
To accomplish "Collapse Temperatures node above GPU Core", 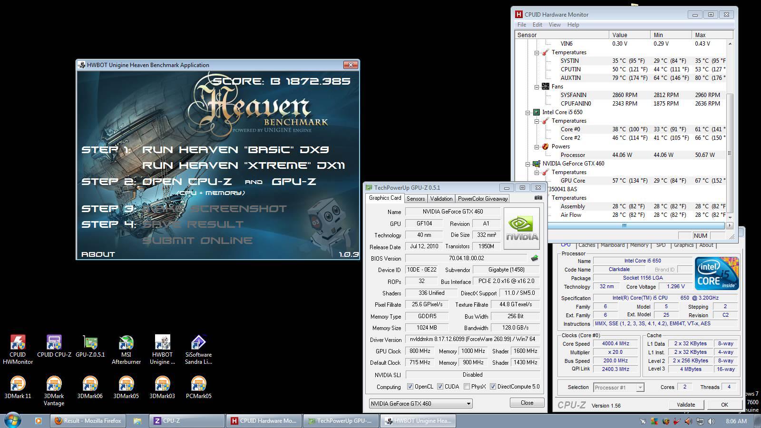I will click(x=537, y=172).
